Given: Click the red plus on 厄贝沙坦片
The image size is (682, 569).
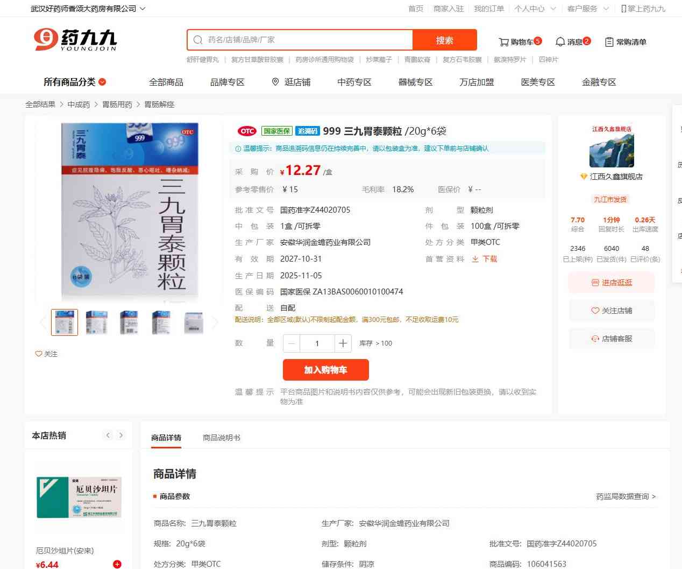Looking at the screenshot, I should pyautogui.click(x=117, y=564).
